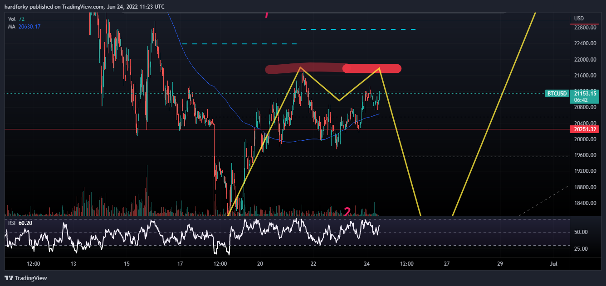The height and width of the screenshot is (286, 606).
Task: Click the 19600.00 price axis label
Action: pyautogui.click(x=585, y=155)
